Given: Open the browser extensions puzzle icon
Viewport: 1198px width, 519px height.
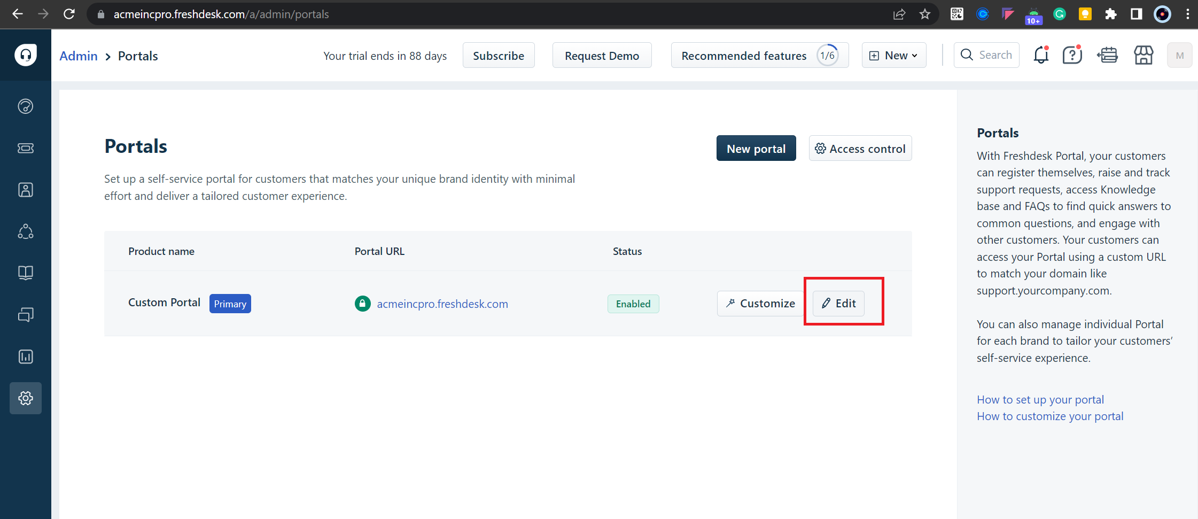Looking at the screenshot, I should pyautogui.click(x=1111, y=14).
